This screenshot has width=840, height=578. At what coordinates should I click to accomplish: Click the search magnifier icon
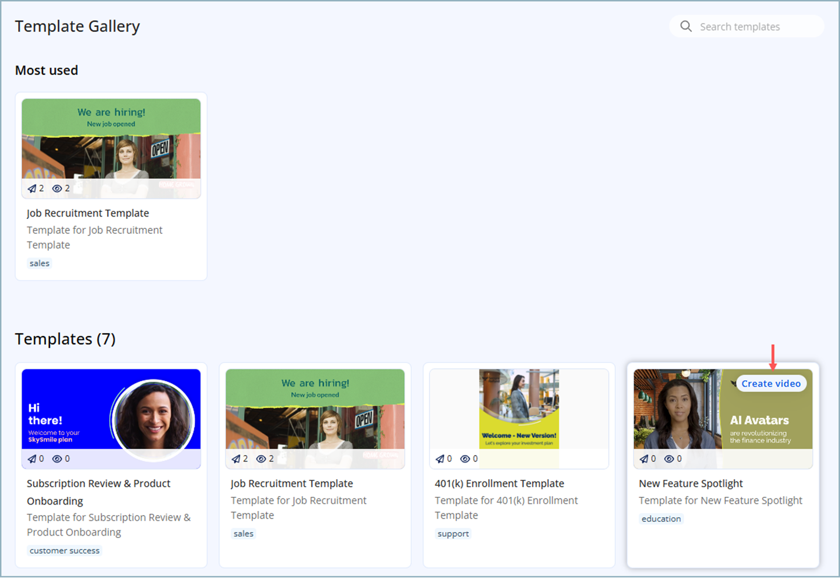pos(686,26)
